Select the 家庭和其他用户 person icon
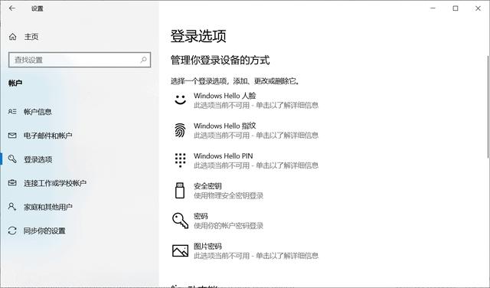 12,206
